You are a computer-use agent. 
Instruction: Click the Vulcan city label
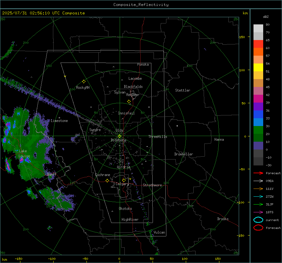point(159,232)
